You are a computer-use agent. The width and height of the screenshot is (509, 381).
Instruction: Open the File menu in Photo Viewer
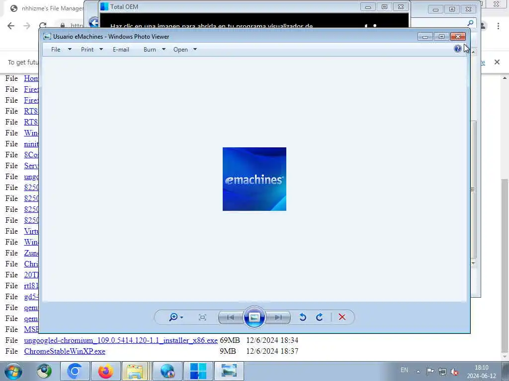(x=56, y=50)
